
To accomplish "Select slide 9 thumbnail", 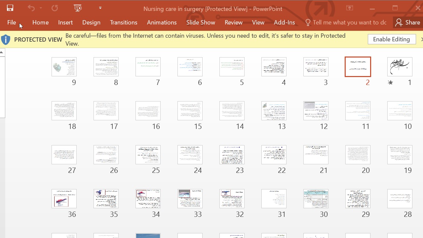I will [x=64, y=67].
